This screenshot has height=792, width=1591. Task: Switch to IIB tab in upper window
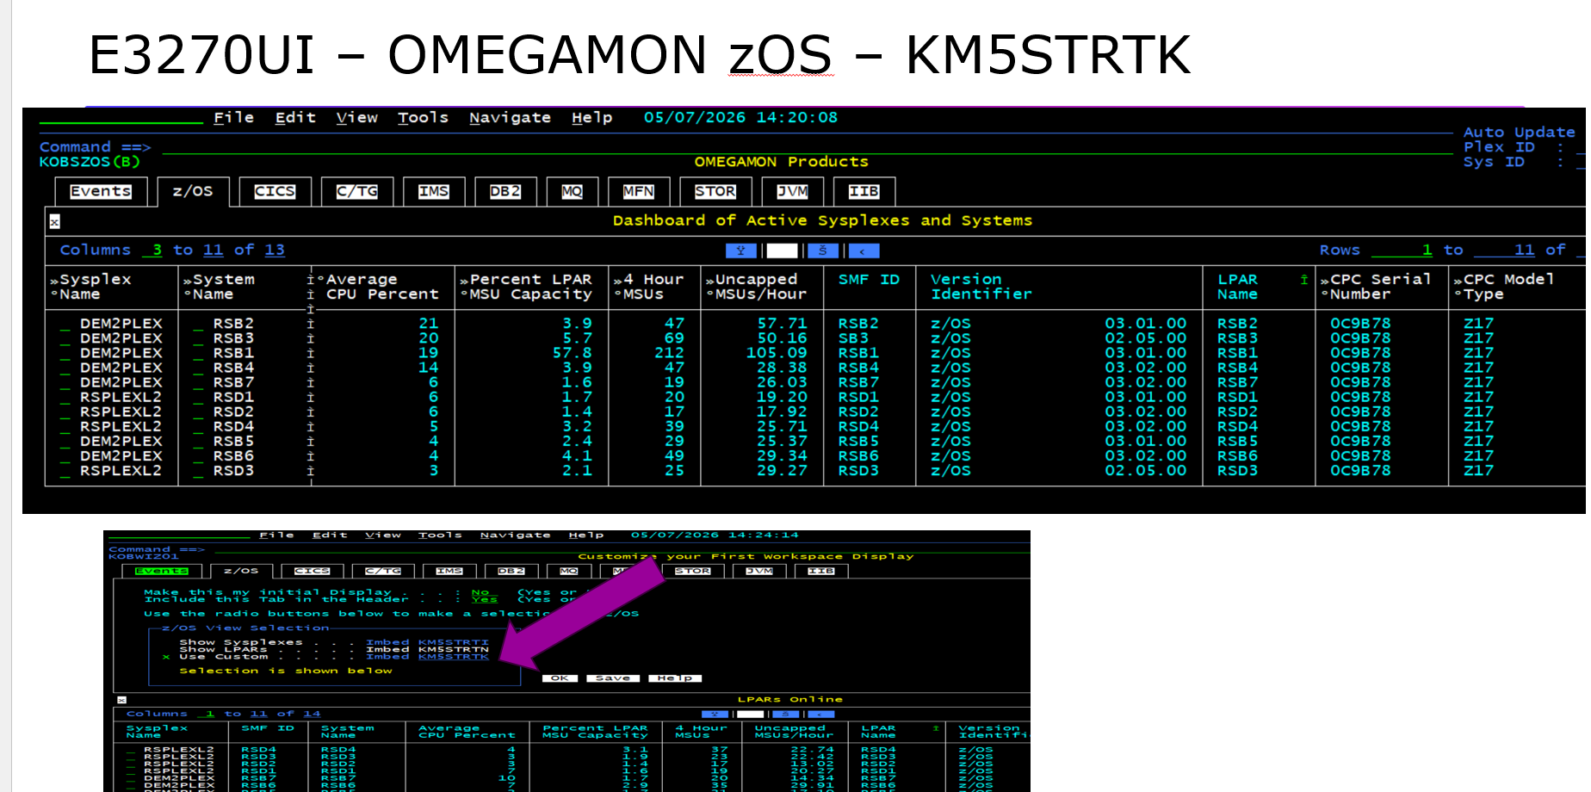(x=864, y=191)
